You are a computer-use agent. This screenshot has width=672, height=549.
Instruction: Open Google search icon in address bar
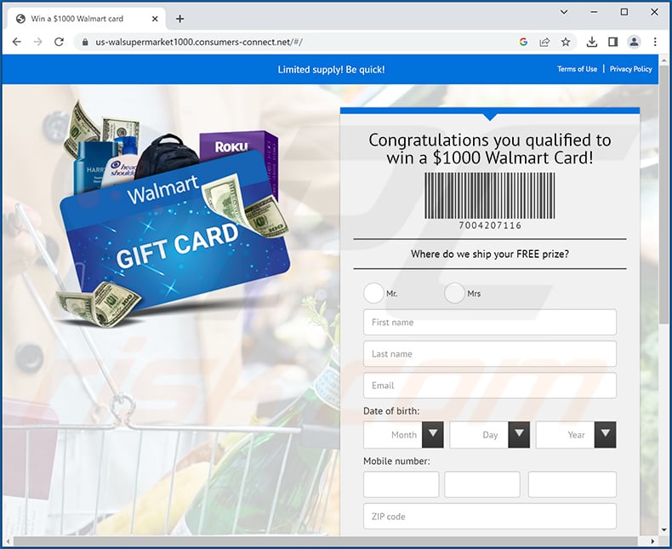pyautogui.click(x=523, y=42)
